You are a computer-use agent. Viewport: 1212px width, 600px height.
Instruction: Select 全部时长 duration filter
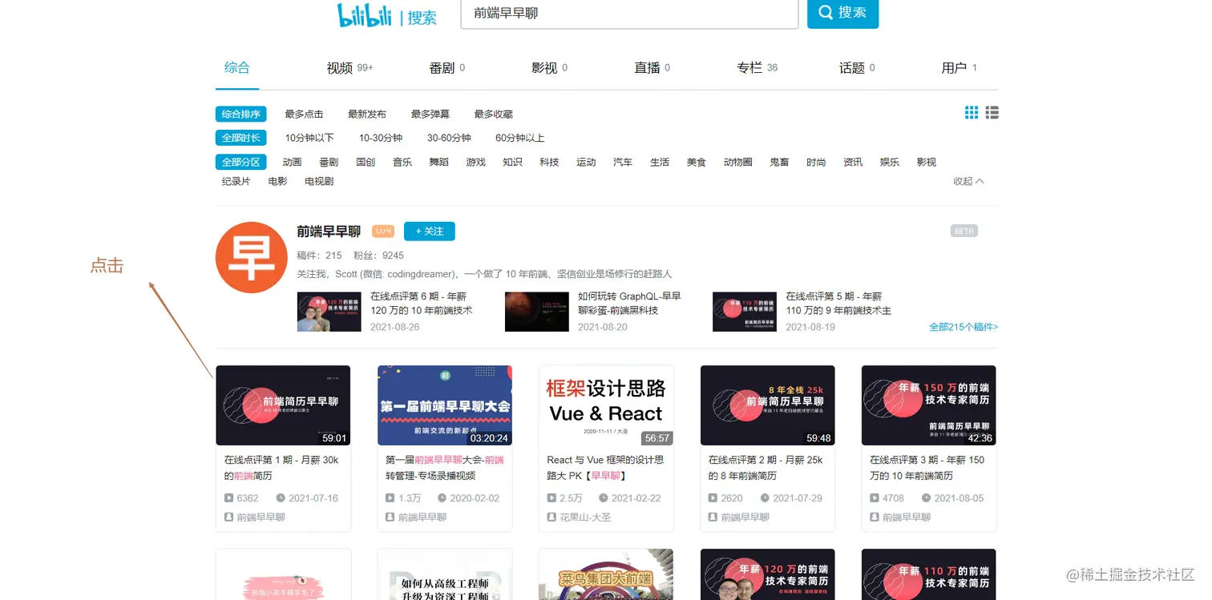241,138
